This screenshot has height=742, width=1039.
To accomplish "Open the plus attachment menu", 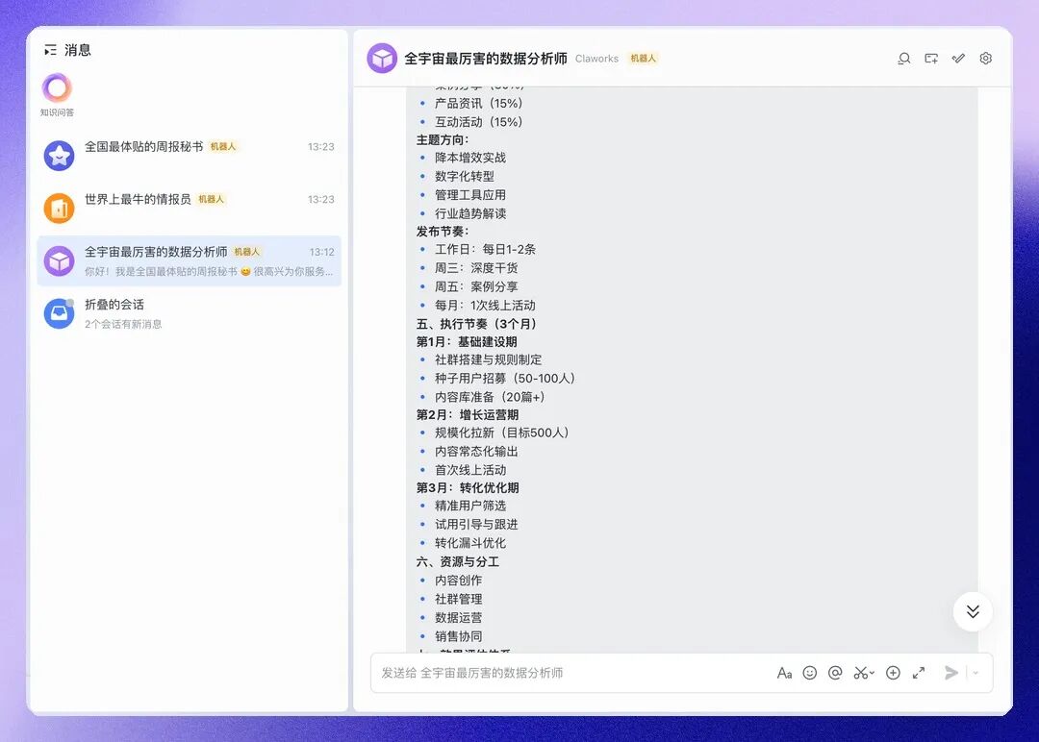I will point(893,673).
